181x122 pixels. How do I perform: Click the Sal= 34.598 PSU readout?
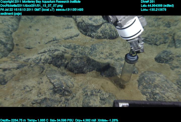pyautogui.click(x=62, y=120)
